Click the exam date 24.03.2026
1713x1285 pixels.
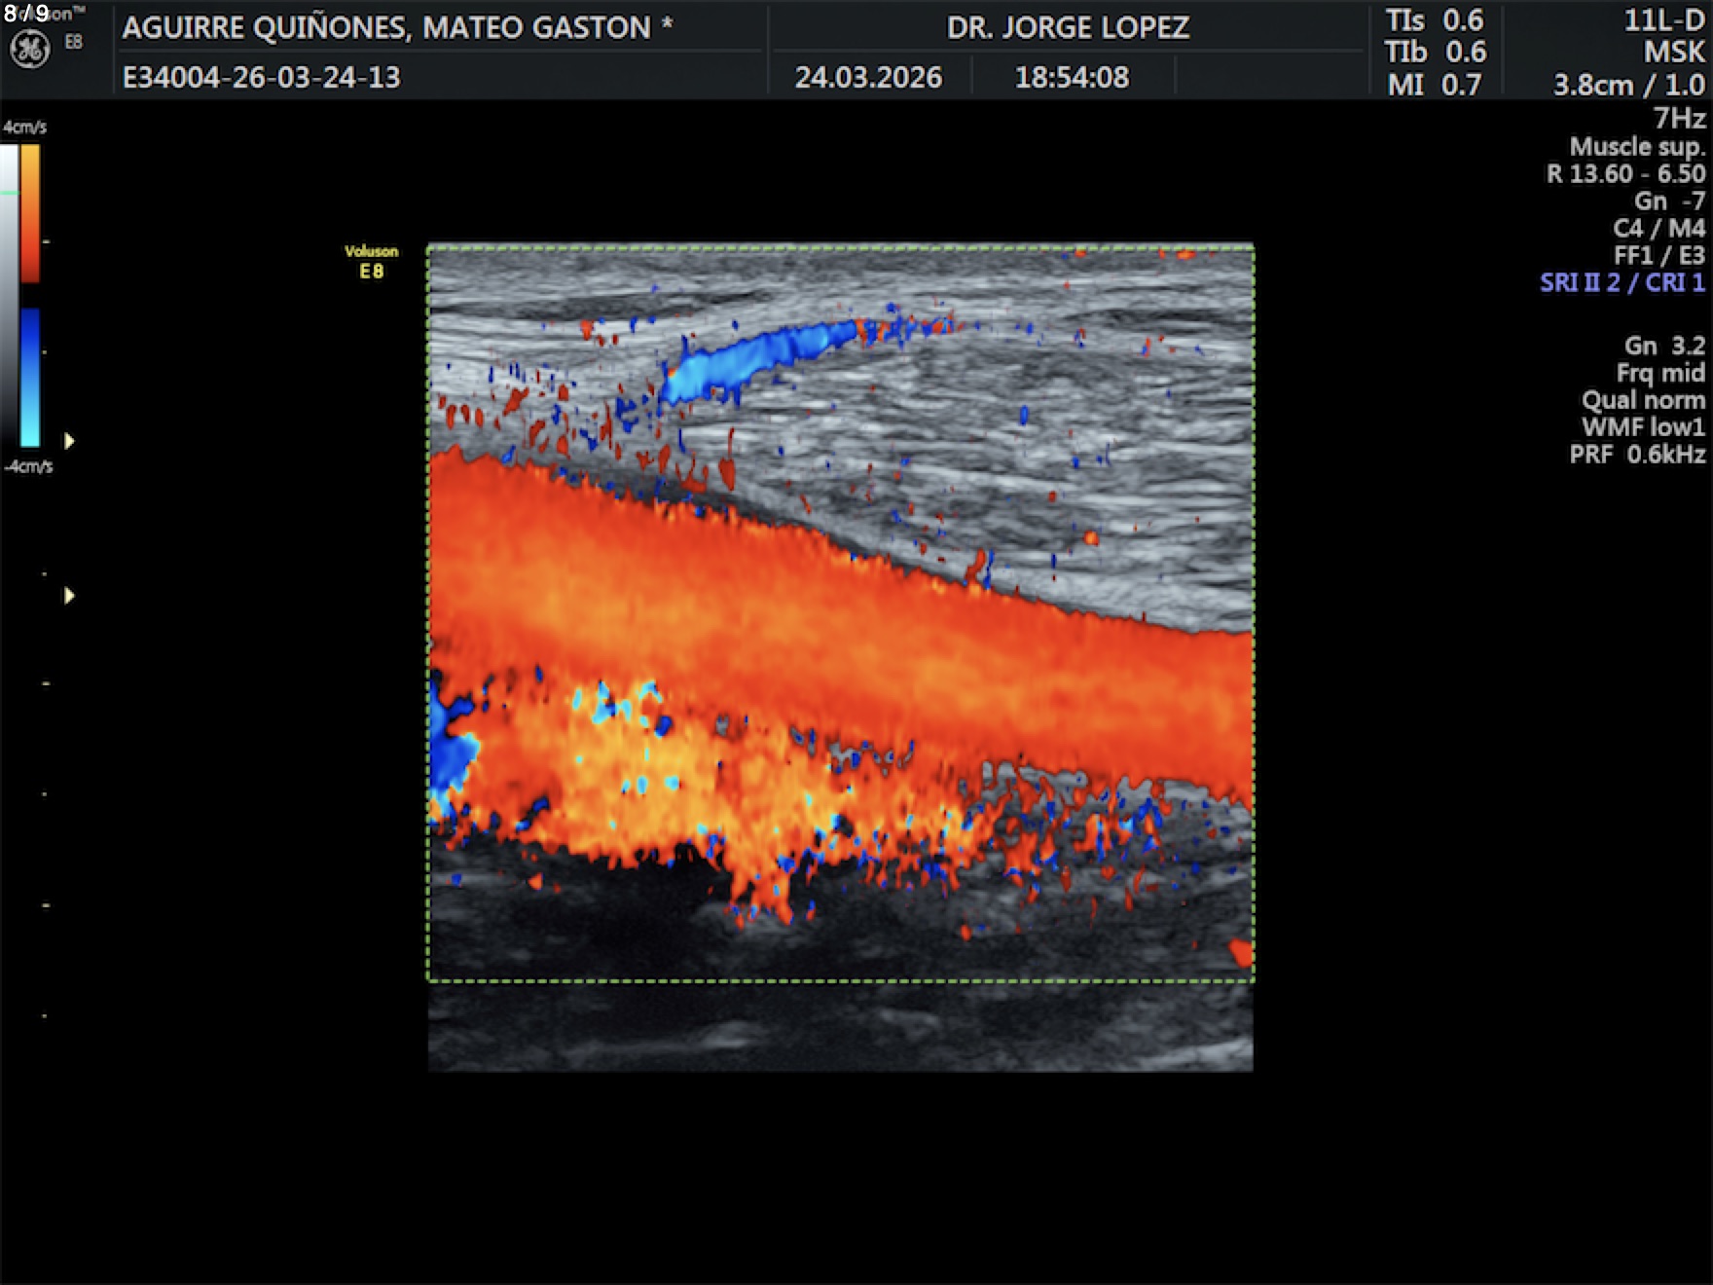[868, 77]
